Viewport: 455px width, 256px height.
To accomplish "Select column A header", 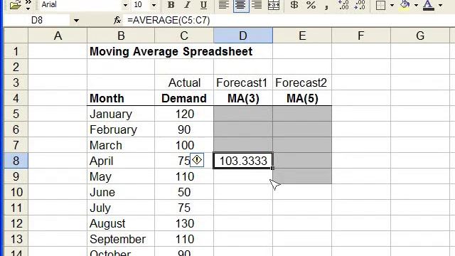I will point(58,36).
